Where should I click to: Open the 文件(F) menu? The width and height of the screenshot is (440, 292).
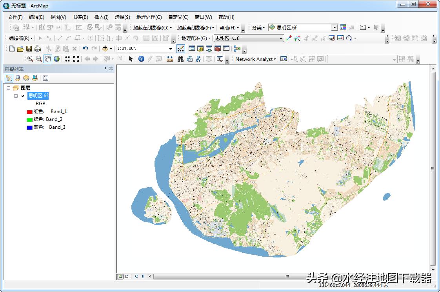15,17
